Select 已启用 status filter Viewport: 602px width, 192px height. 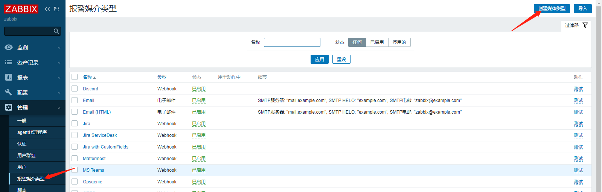[x=377, y=42]
